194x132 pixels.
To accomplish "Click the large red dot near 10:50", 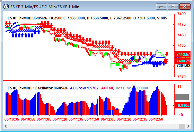I will 21,28.
